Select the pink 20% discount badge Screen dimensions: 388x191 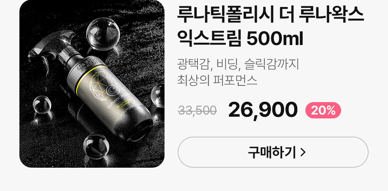[323, 110]
